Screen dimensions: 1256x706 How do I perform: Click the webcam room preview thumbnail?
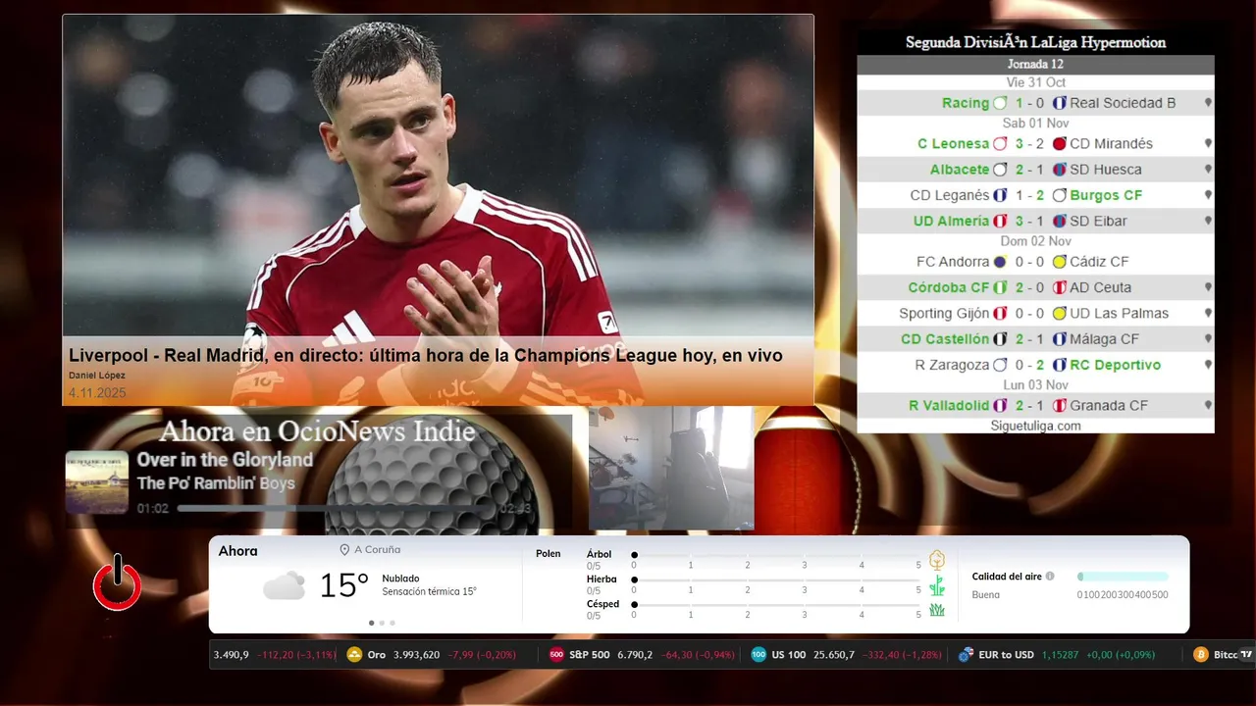[671, 469]
